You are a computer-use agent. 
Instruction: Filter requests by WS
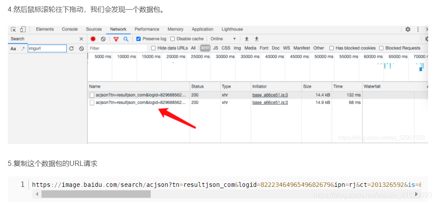287,48
